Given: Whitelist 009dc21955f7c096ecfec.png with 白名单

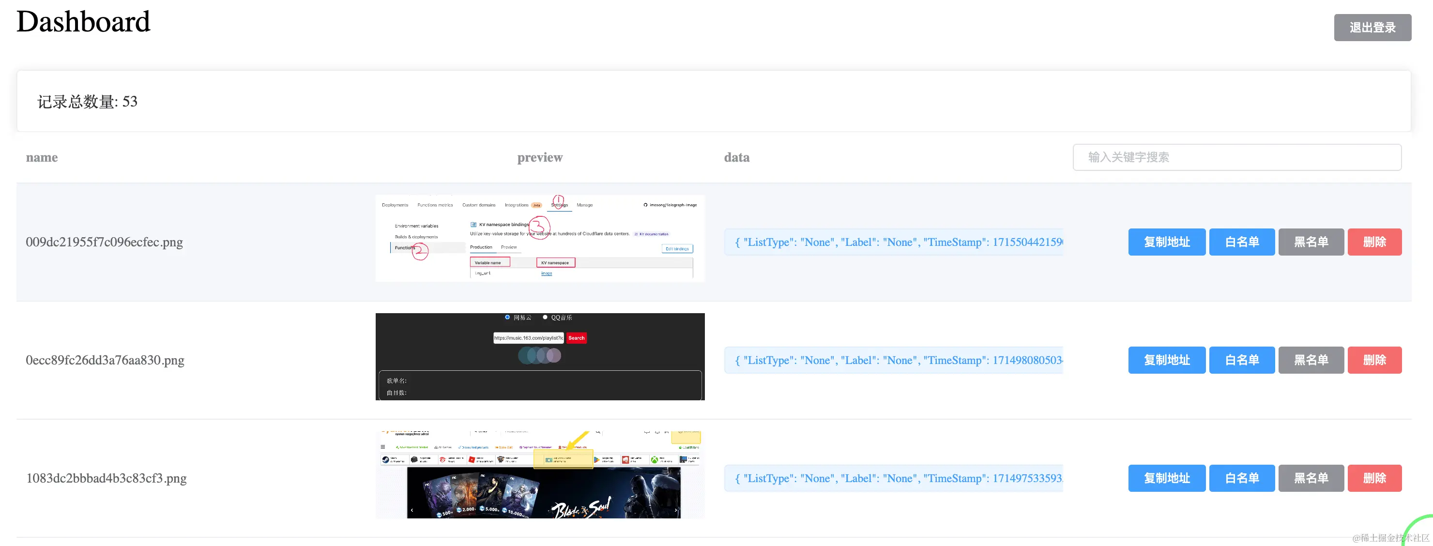Looking at the screenshot, I should 1242,242.
